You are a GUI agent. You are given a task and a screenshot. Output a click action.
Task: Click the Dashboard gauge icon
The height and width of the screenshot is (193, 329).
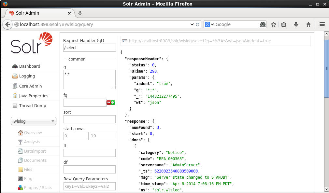pyautogui.click(x=15, y=66)
